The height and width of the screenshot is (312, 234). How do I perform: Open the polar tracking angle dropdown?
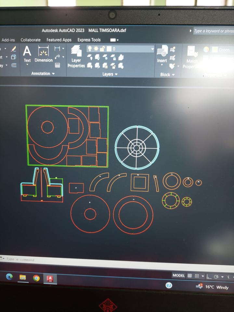pos(222,277)
